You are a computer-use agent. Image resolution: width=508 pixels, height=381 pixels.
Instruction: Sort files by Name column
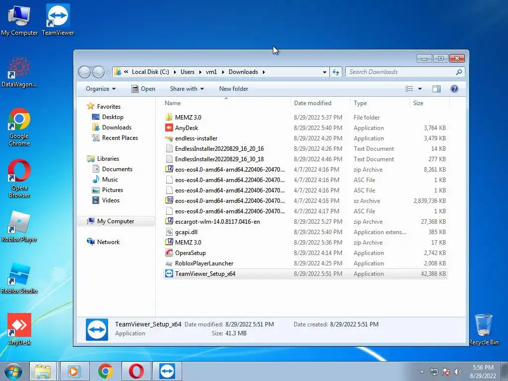226,103
